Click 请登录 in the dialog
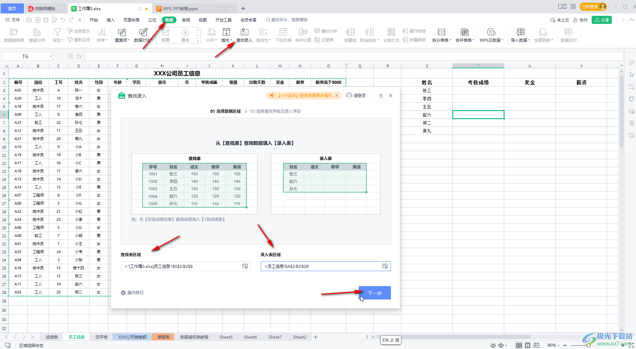 (356, 96)
